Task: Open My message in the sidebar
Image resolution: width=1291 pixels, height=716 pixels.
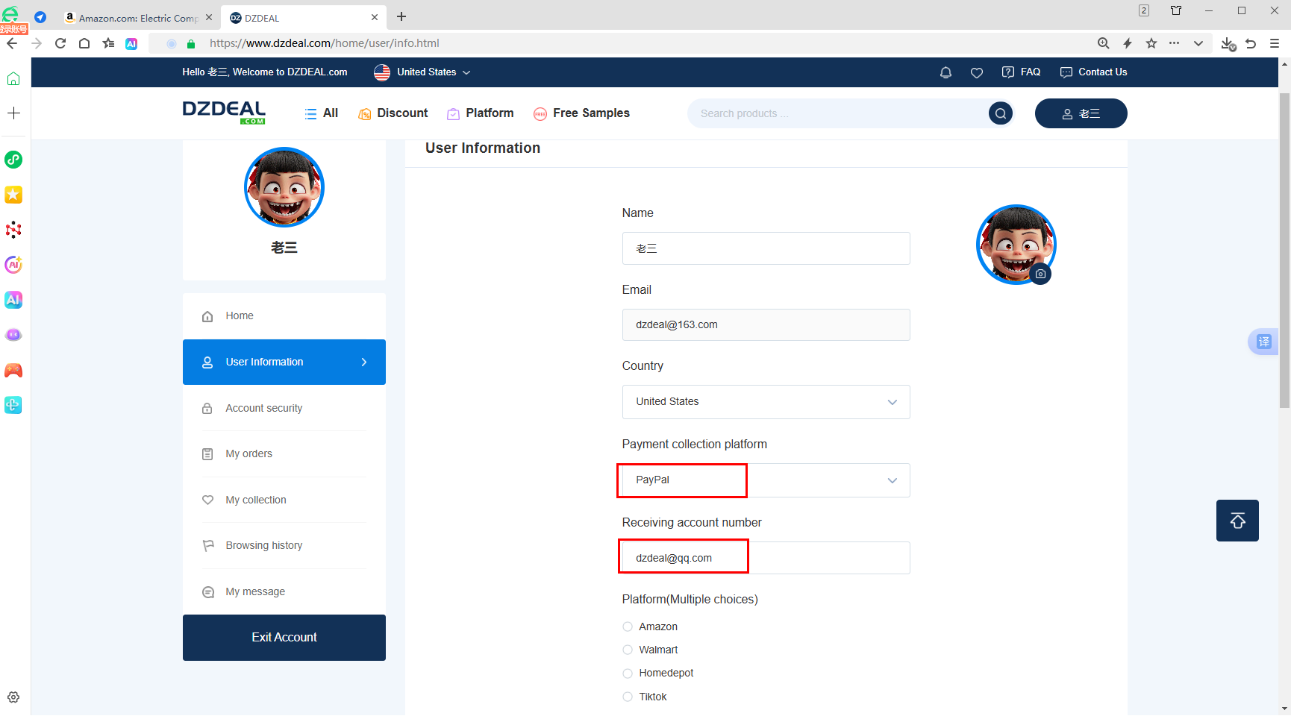Action: [x=284, y=591]
